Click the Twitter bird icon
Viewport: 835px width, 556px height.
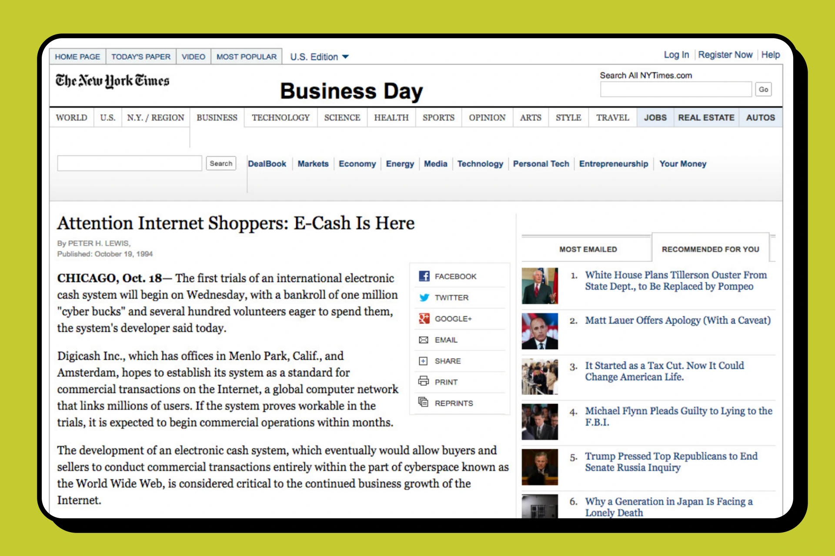point(424,298)
